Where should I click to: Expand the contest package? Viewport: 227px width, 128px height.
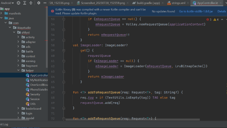click(18, 56)
